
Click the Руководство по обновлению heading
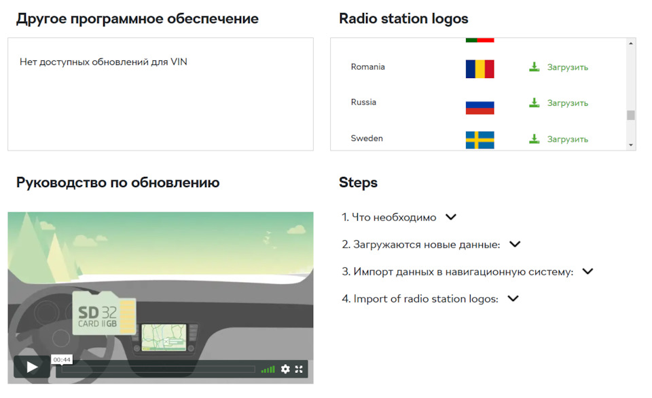[x=117, y=182]
